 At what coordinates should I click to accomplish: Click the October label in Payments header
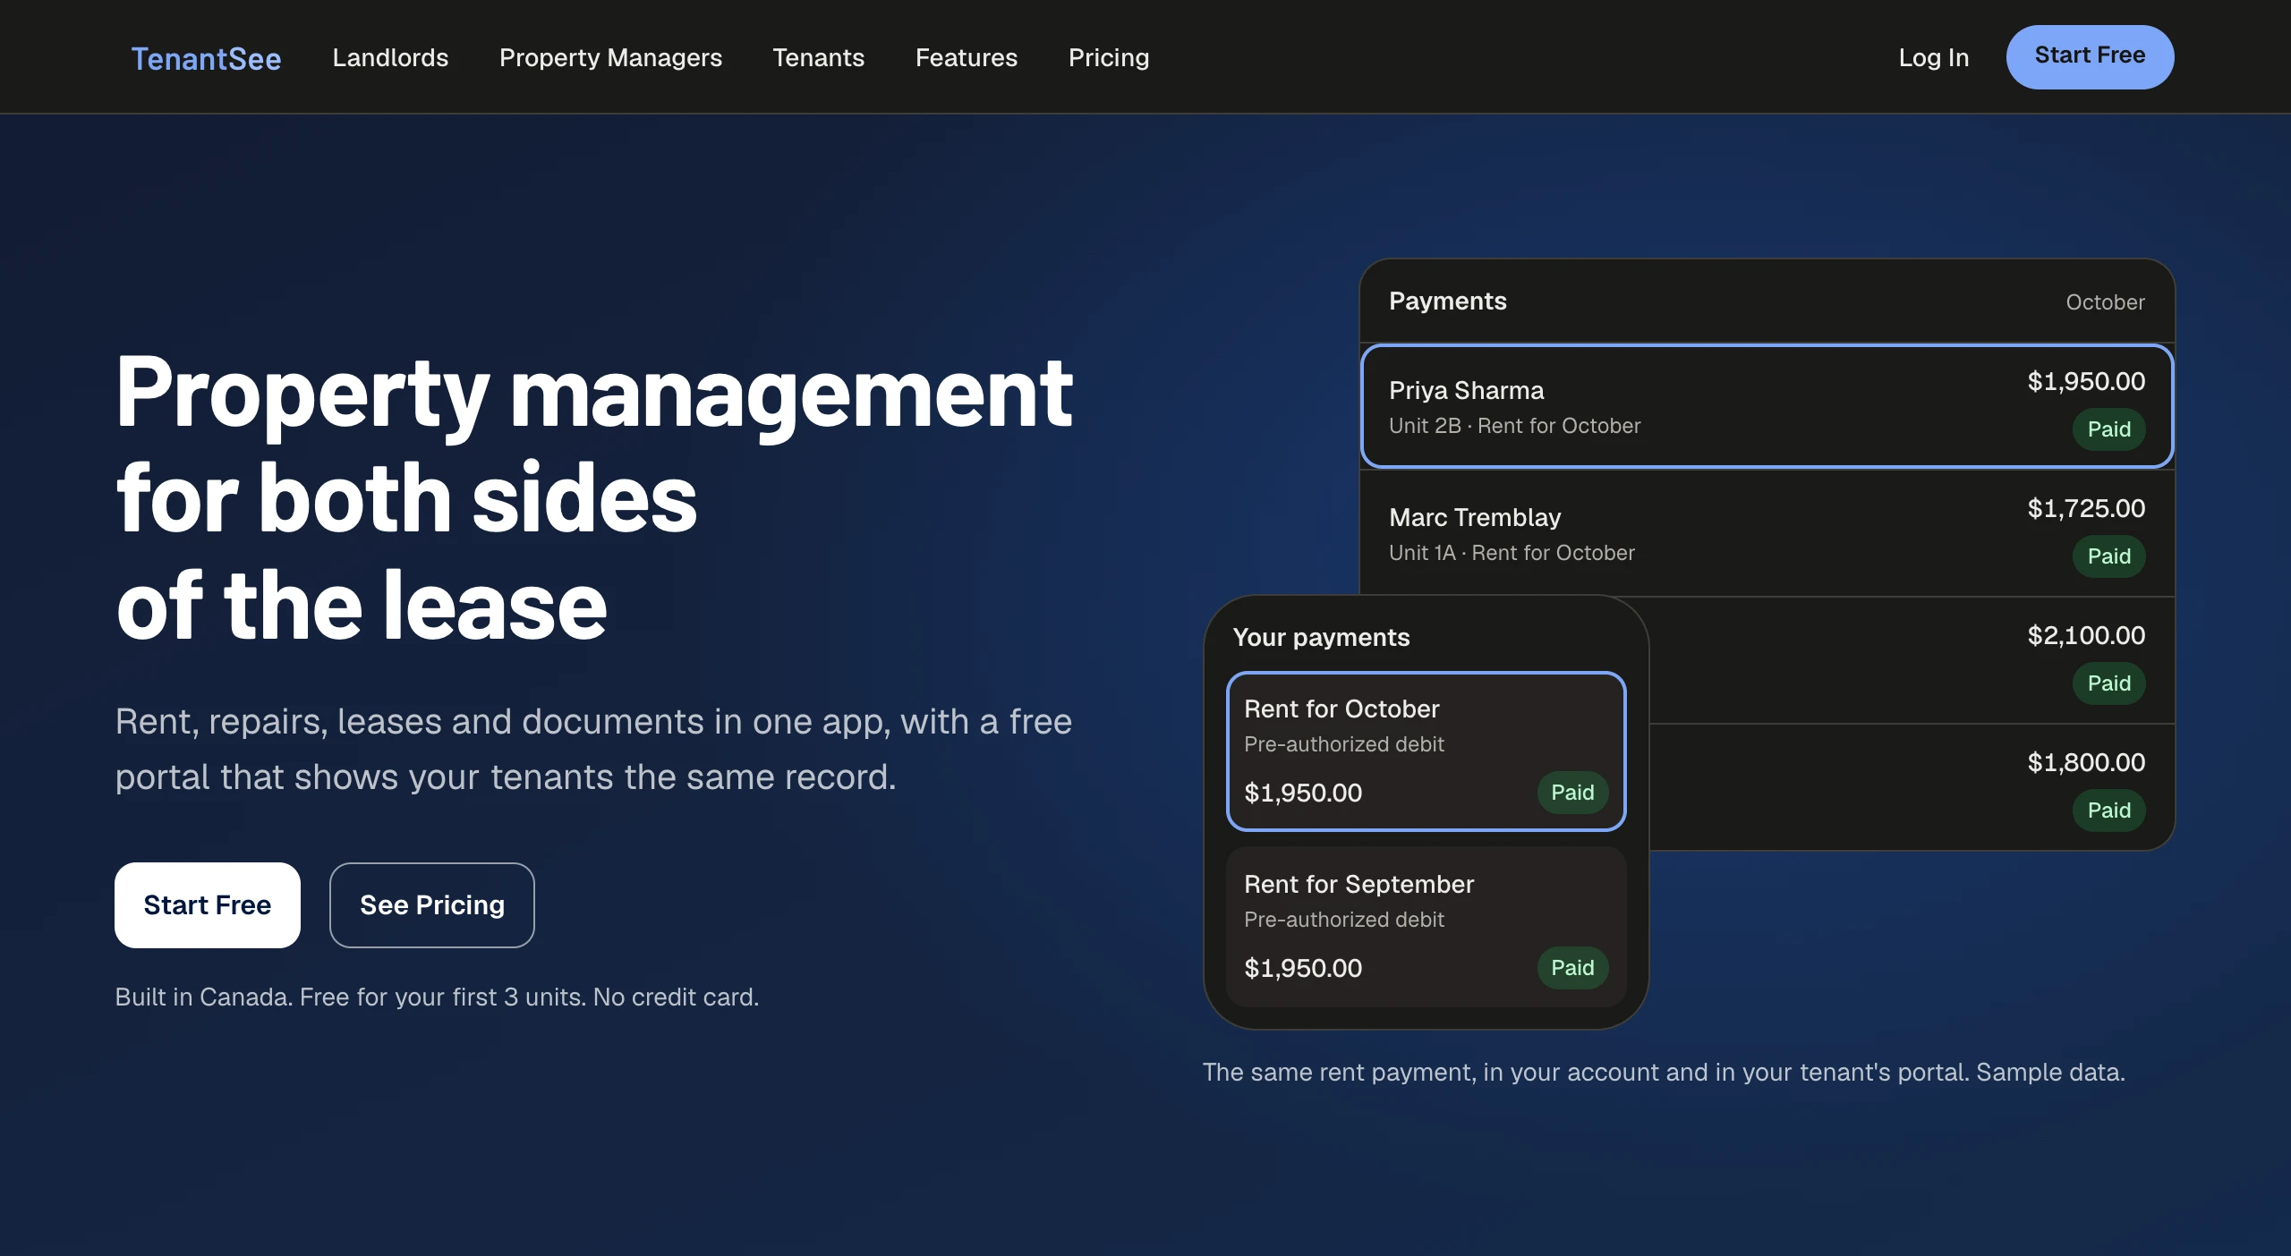pos(2105,302)
